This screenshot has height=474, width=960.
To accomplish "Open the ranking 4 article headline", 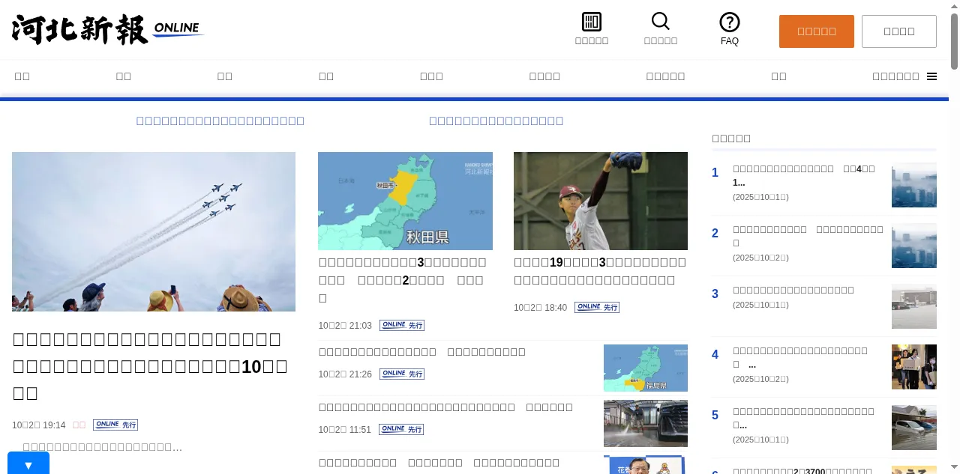I will tap(800, 357).
